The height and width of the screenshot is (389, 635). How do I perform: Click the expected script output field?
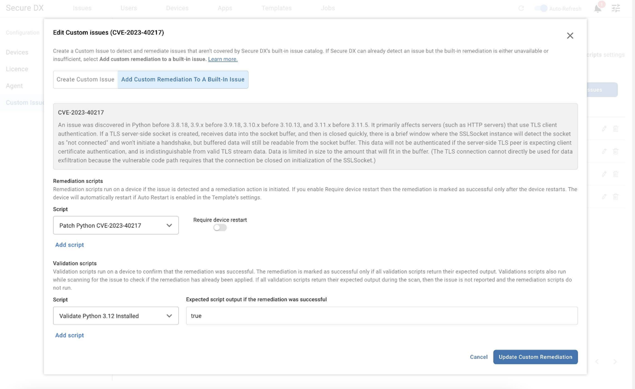[381, 316]
